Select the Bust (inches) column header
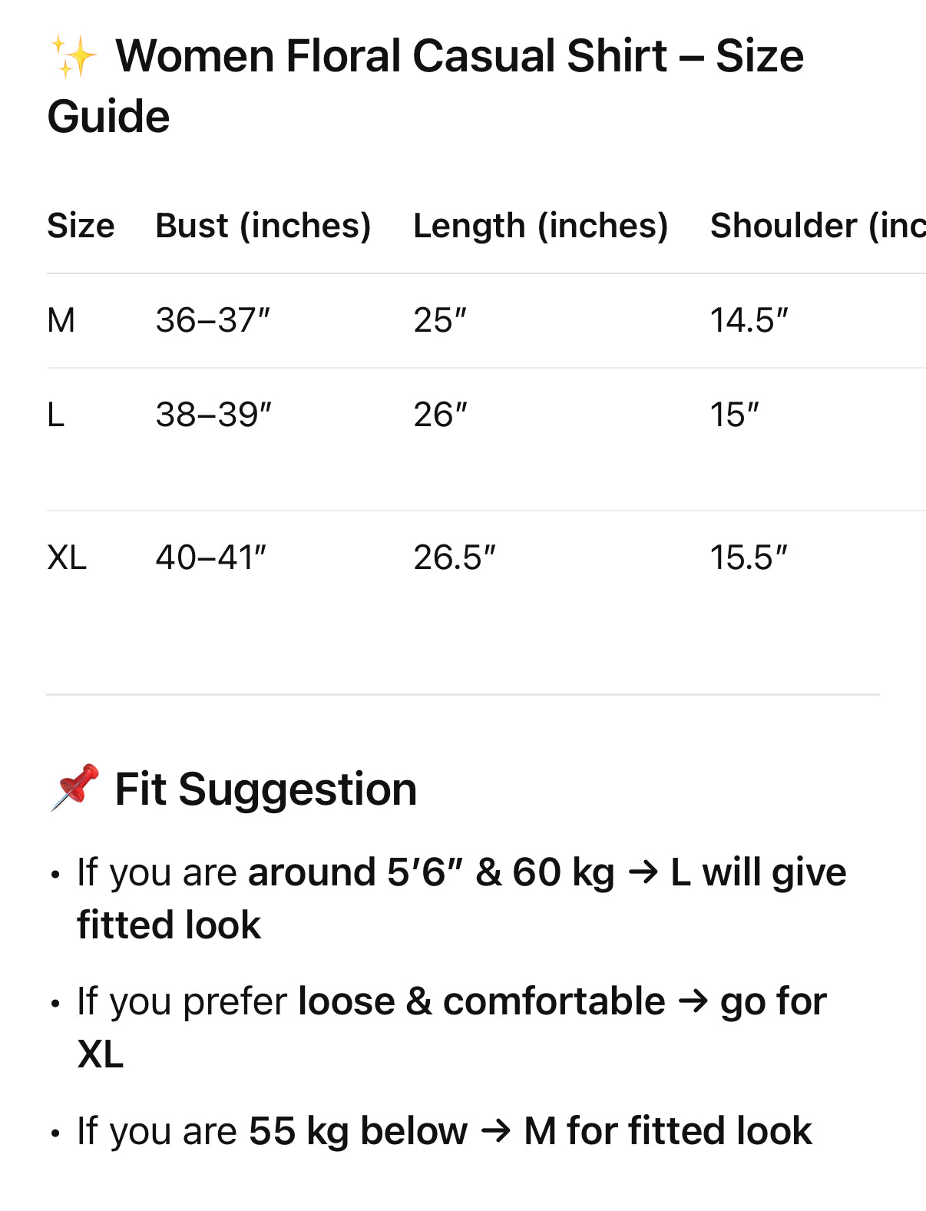Image resolution: width=926 pixels, height=1211 pixels. click(263, 226)
